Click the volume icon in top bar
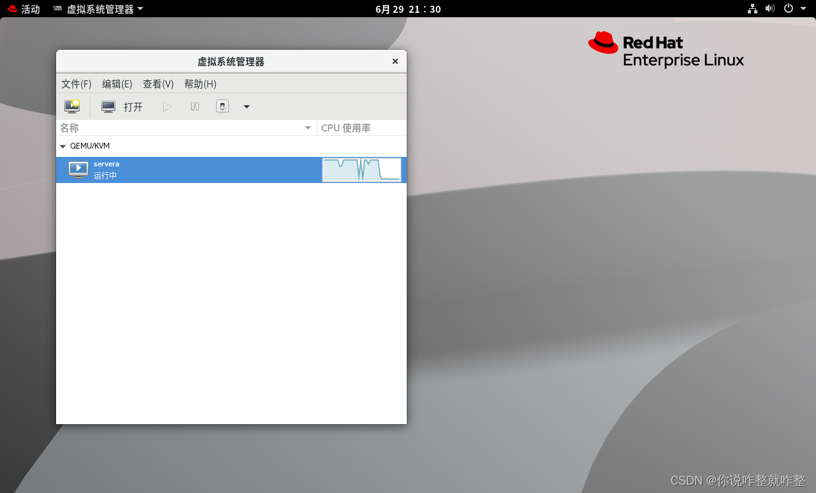This screenshot has height=493, width=816. coord(770,8)
